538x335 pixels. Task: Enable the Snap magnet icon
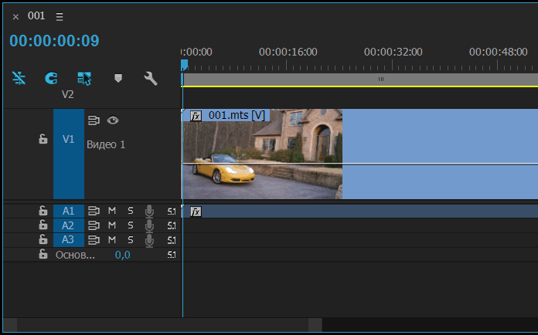tap(51, 78)
